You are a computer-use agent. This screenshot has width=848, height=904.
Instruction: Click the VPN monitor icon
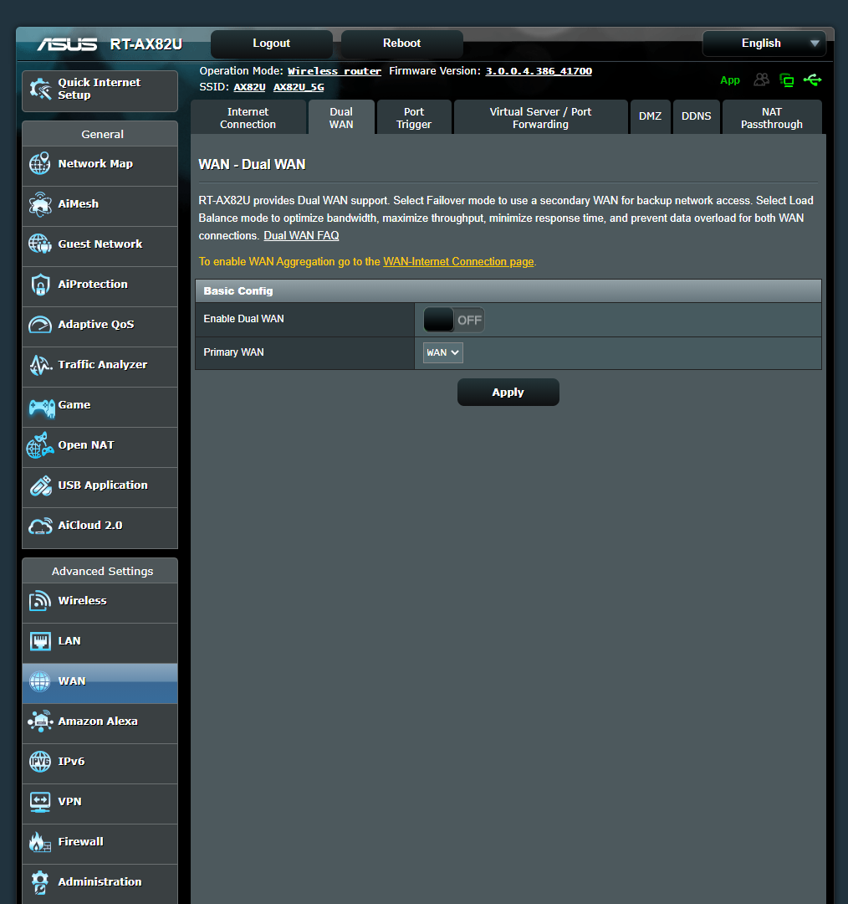40,802
